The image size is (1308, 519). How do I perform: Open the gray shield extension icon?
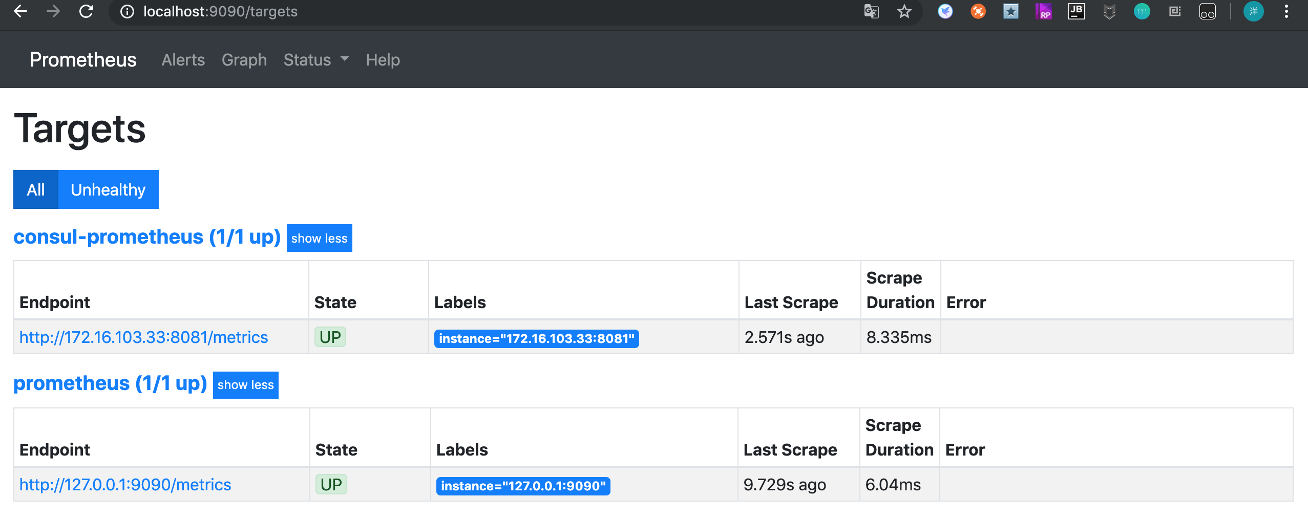pos(1109,11)
